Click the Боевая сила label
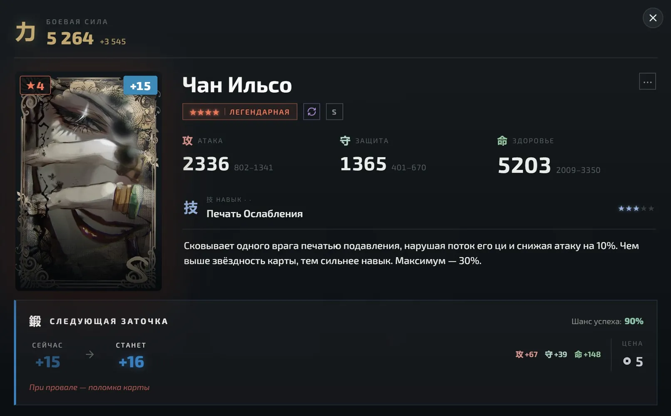The height and width of the screenshot is (416, 671). pos(77,22)
